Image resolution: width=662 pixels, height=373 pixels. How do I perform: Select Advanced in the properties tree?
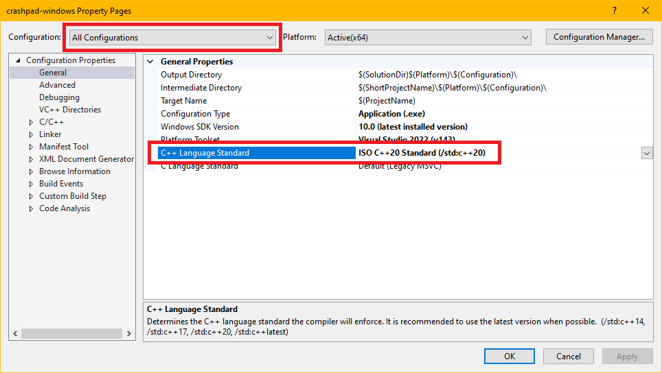[57, 85]
